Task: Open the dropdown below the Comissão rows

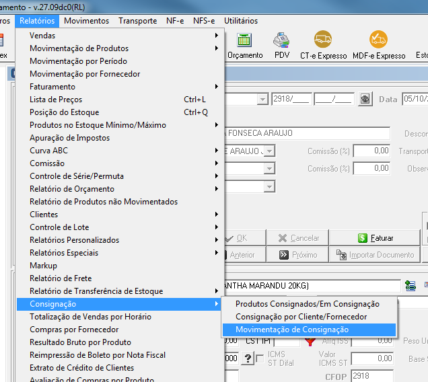Action: point(269,187)
